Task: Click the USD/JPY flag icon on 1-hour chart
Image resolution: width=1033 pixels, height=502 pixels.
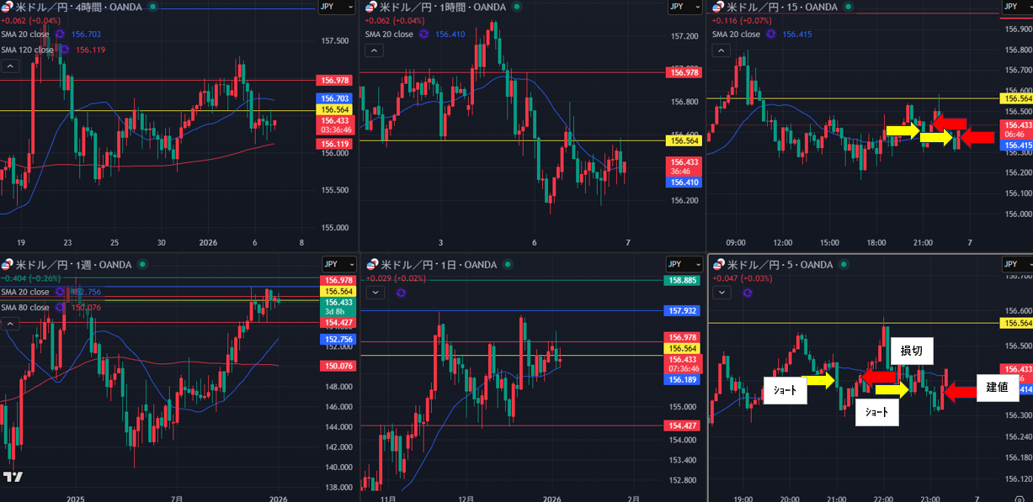Action: click(x=371, y=7)
